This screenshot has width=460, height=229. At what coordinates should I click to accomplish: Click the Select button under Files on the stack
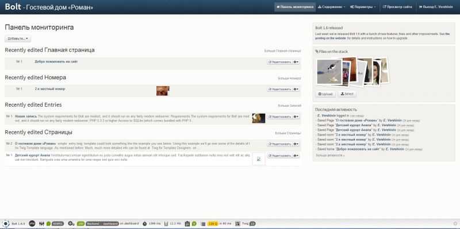347,94
